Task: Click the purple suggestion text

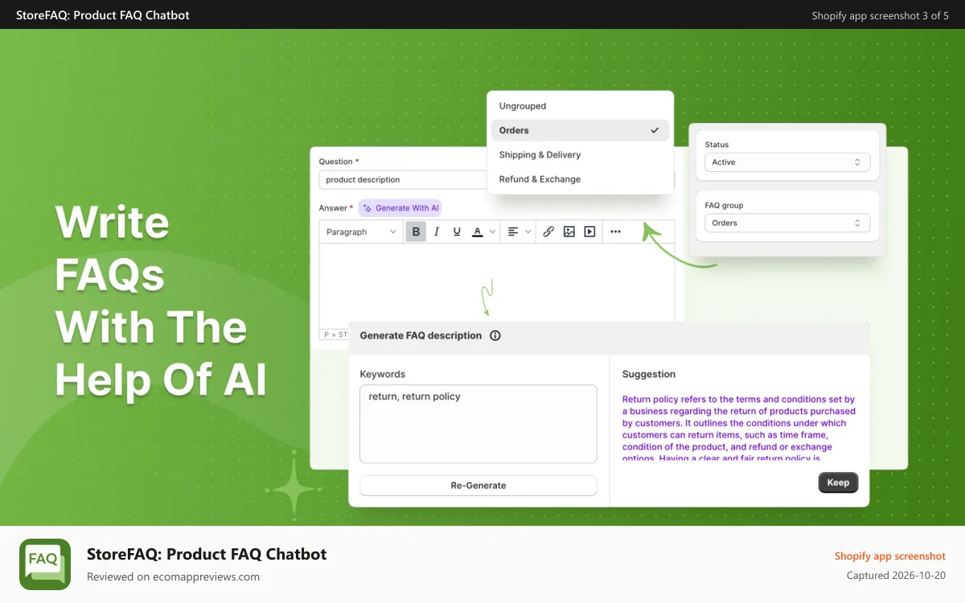Action: tap(739, 429)
